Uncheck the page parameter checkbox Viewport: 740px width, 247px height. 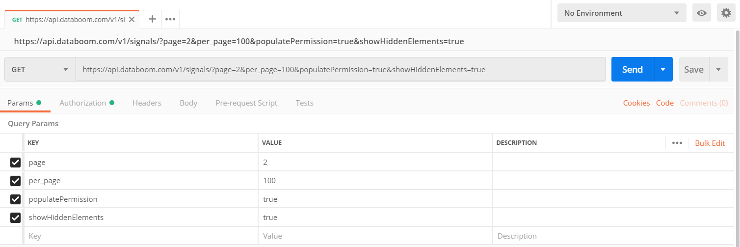click(15, 162)
